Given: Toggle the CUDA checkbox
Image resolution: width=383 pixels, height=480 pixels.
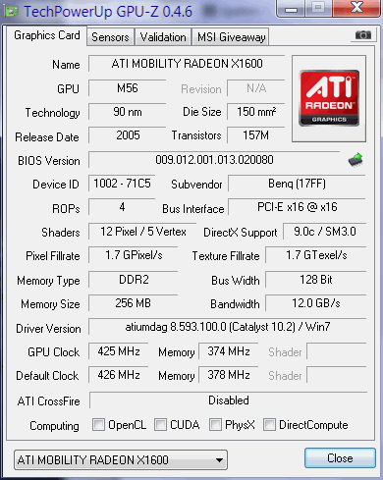Looking at the screenshot, I should [x=160, y=425].
